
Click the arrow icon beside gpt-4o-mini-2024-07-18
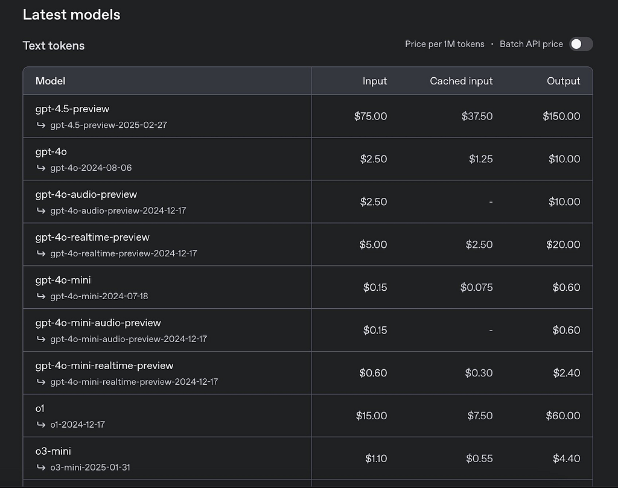point(41,297)
